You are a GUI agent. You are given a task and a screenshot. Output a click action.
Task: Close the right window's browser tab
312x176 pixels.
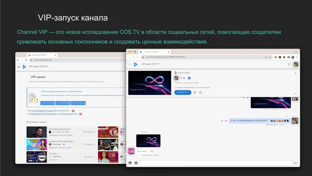pyautogui.click(x=168, y=52)
